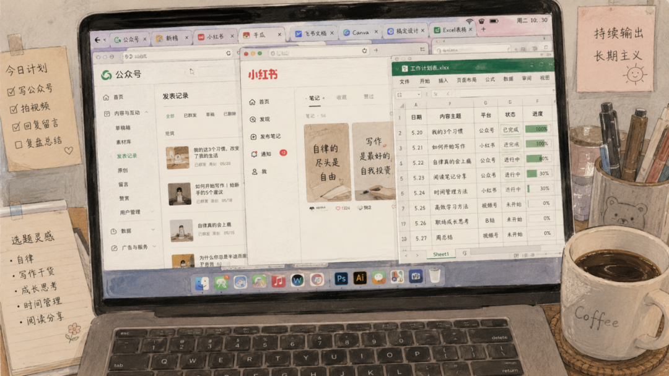
Task: Open article 如何开始写作 in 发表记录
Action: [x=217, y=189]
